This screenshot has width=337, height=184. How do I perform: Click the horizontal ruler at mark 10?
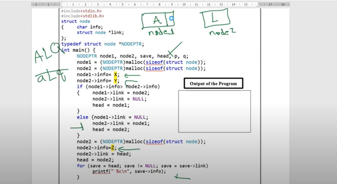tap(184, 4)
